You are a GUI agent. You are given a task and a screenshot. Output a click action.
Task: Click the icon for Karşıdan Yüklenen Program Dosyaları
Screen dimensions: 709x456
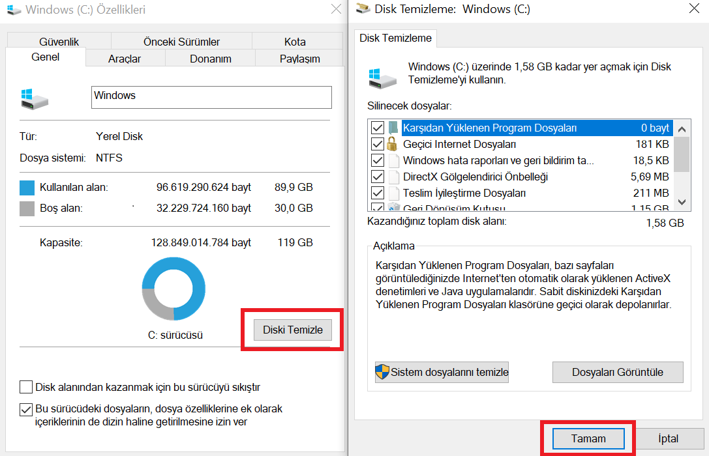coord(394,127)
